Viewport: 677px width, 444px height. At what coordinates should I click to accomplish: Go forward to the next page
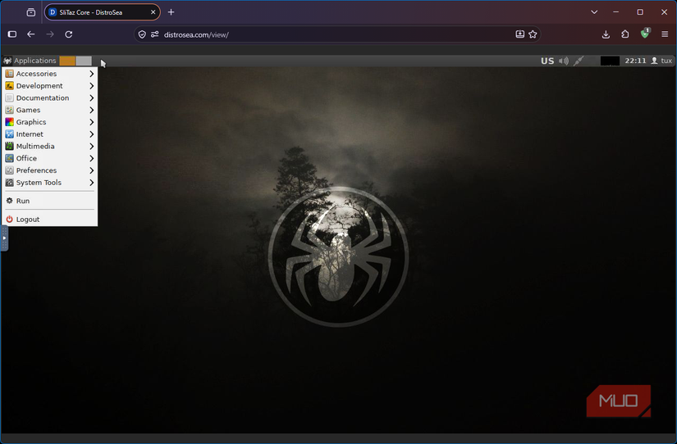50,34
